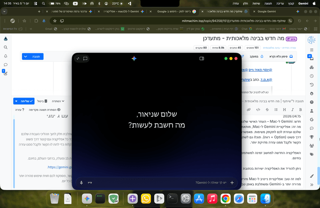The width and height of the screenshot is (320, 208).
Task: Click the italic I formatting button in composer
Action: (x=293, y=110)
